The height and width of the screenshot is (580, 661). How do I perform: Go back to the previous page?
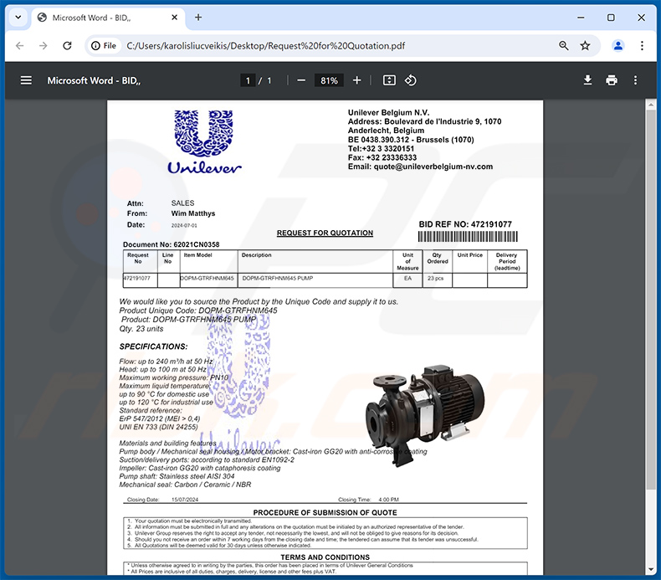20,46
